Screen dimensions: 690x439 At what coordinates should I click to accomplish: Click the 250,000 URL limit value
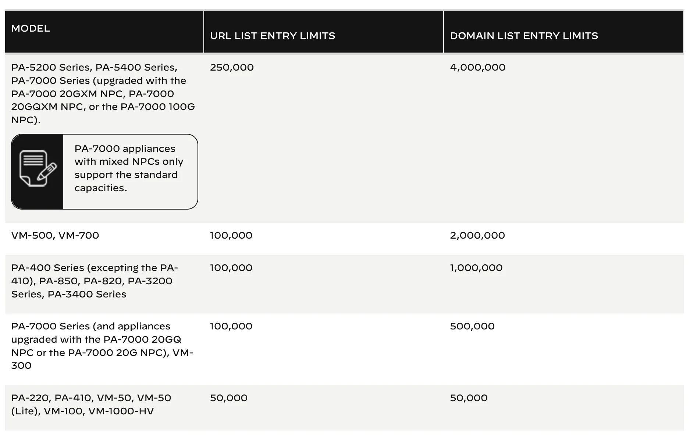click(232, 67)
